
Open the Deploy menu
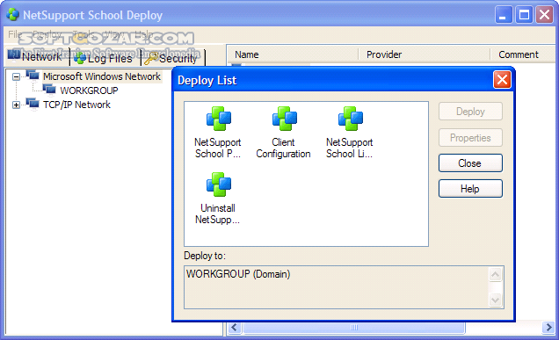click(47, 34)
